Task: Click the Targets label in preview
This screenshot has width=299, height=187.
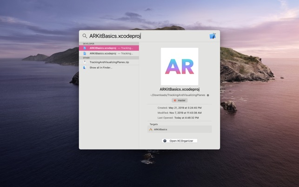Action: coord(154,124)
